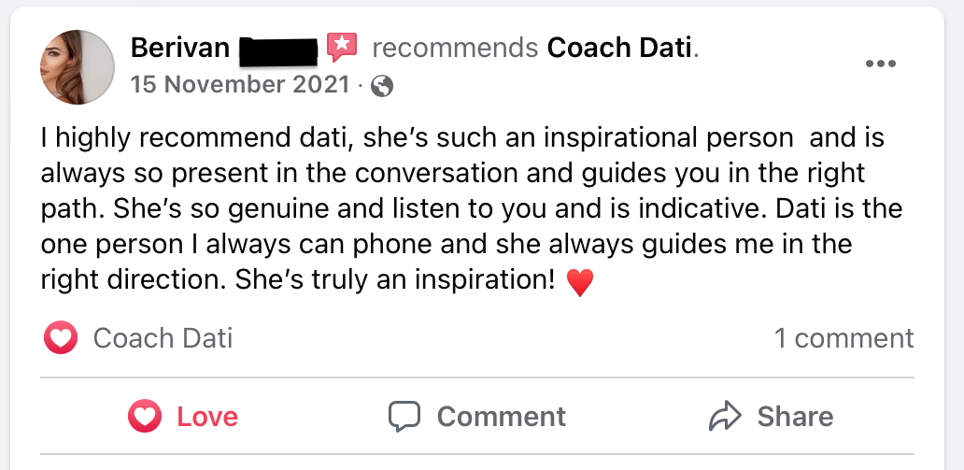This screenshot has height=470, width=964.
Task: Open the 15 November 2021 timestamp
Action: [239, 85]
